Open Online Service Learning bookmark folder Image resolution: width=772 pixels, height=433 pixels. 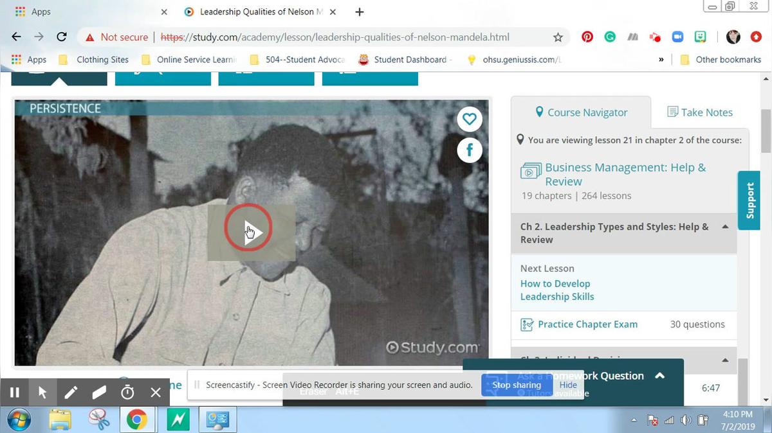click(189, 60)
